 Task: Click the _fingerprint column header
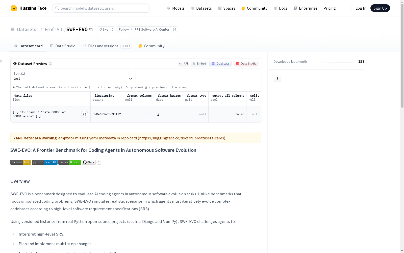(x=107, y=99)
